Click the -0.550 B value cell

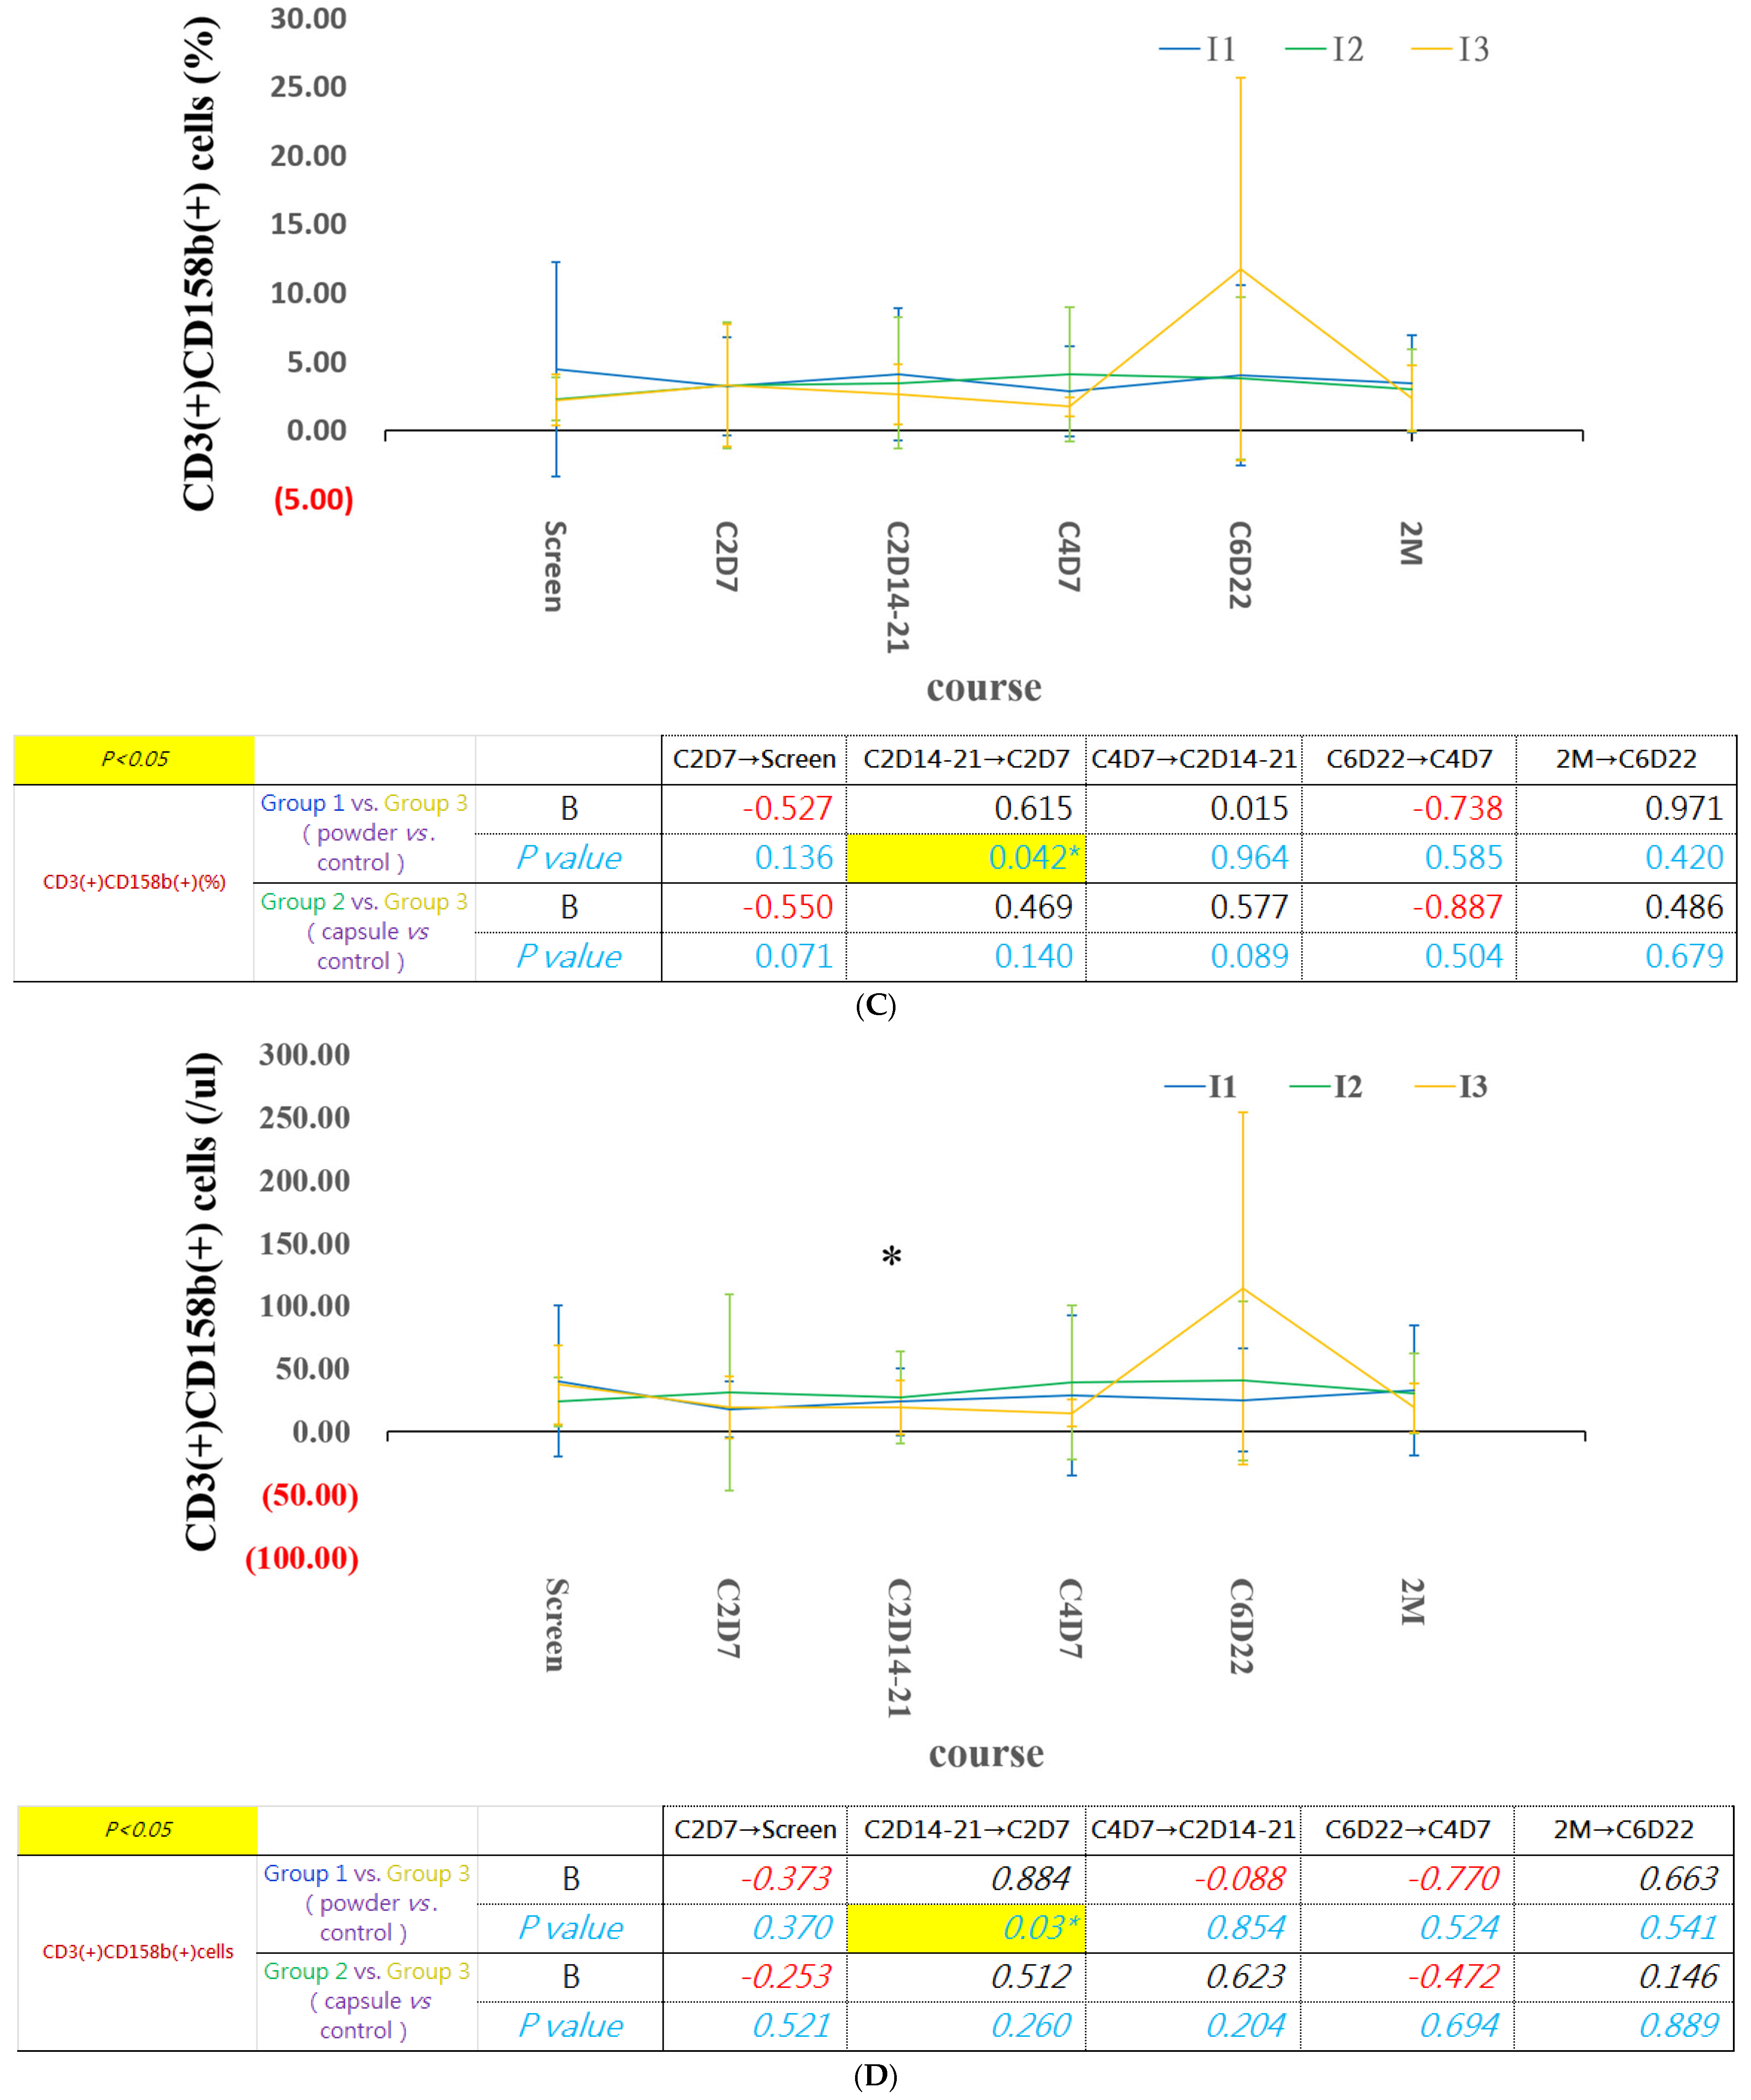tap(753, 907)
